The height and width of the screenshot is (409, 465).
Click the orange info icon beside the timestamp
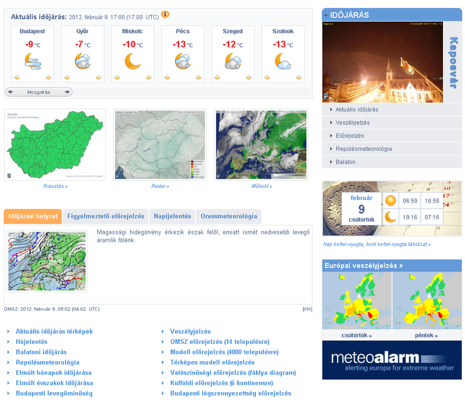click(x=165, y=15)
